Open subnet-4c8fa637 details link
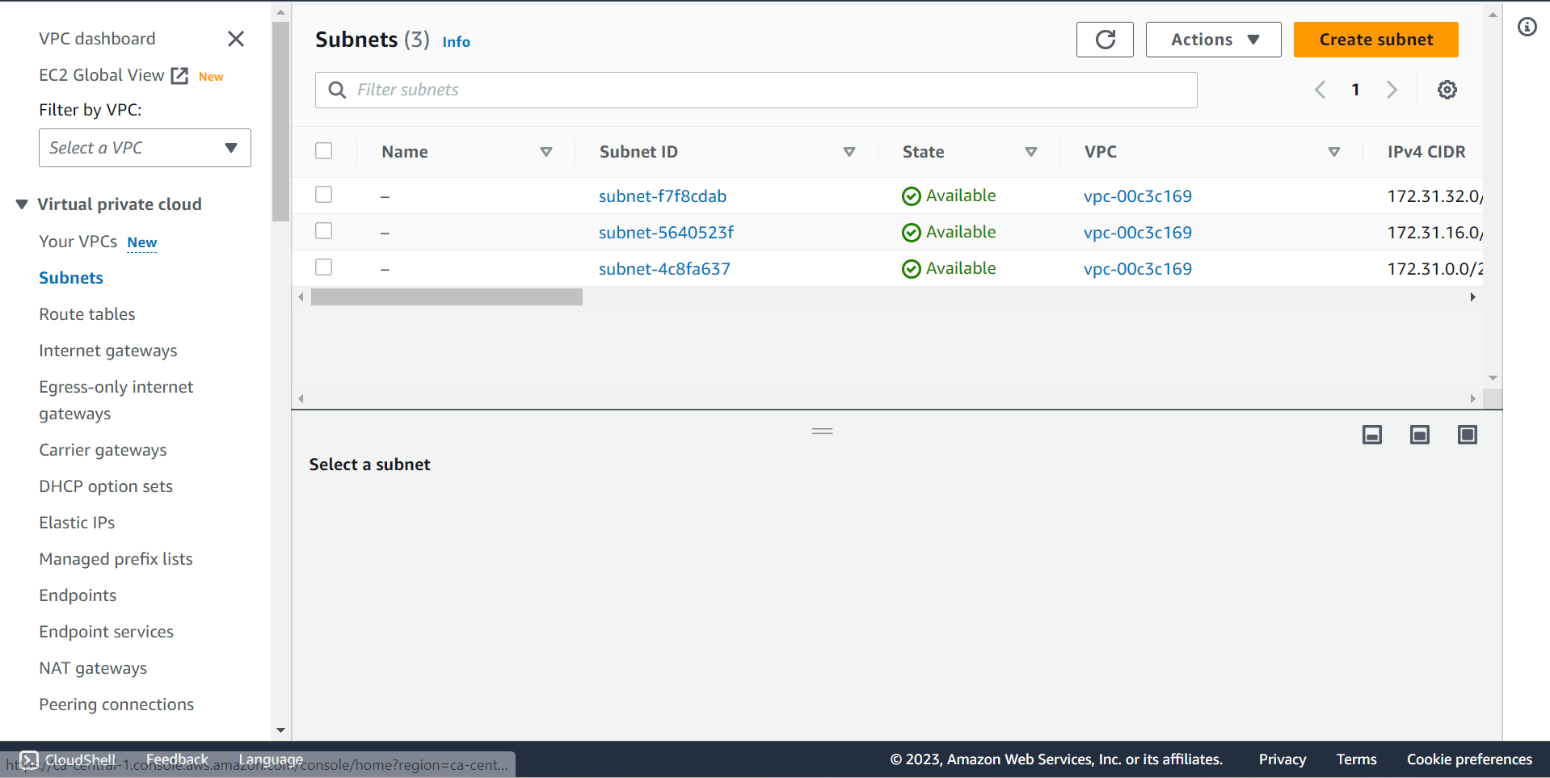 coord(664,269)
